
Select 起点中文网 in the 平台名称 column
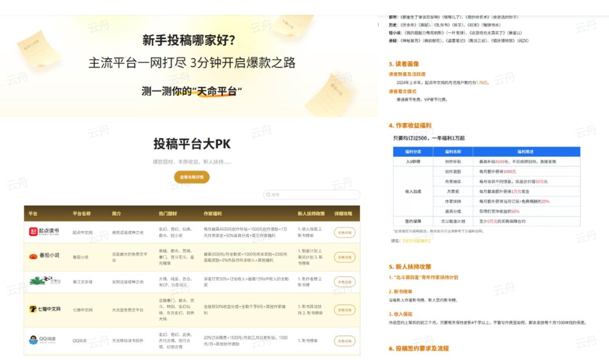click(82, 233)
